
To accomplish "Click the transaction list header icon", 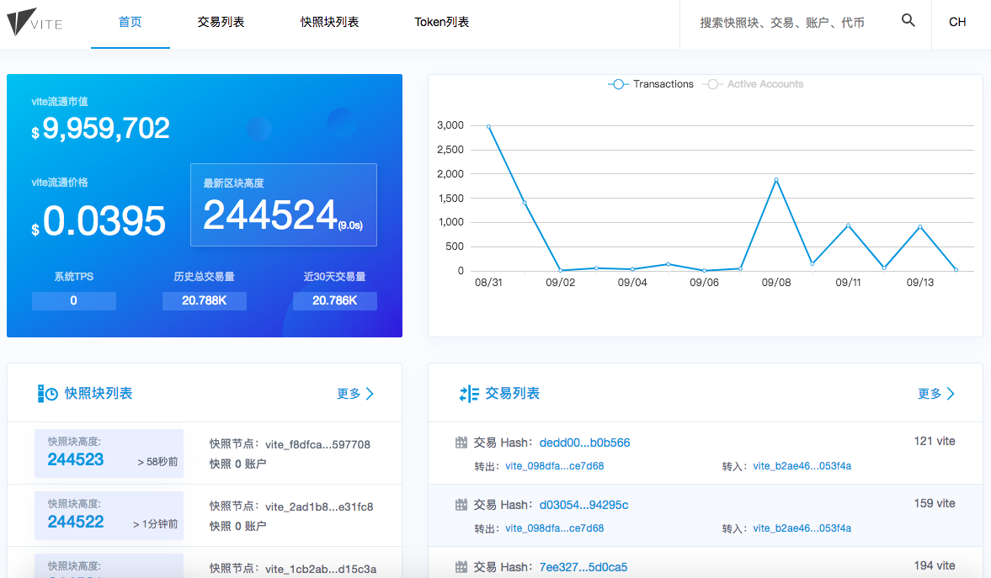I will [469, 394].
